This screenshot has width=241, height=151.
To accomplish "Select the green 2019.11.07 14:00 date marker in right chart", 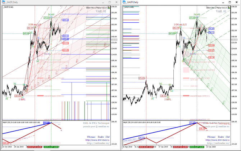I will 197,147.
